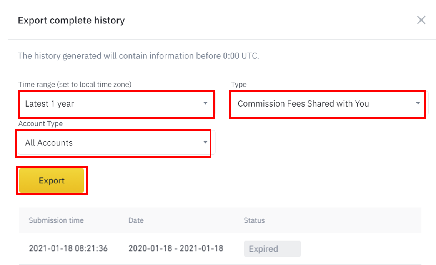Select the 2021-01-18 08:21:36 submission entry
Image resolution: width=436 pixels, height=265 pixels.
[x=68, y=248]
